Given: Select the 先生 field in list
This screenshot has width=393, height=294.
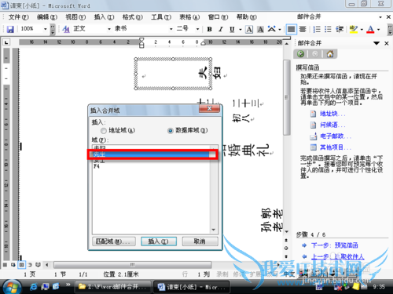Looking at the screenshot, I should (x=151, y=154).
